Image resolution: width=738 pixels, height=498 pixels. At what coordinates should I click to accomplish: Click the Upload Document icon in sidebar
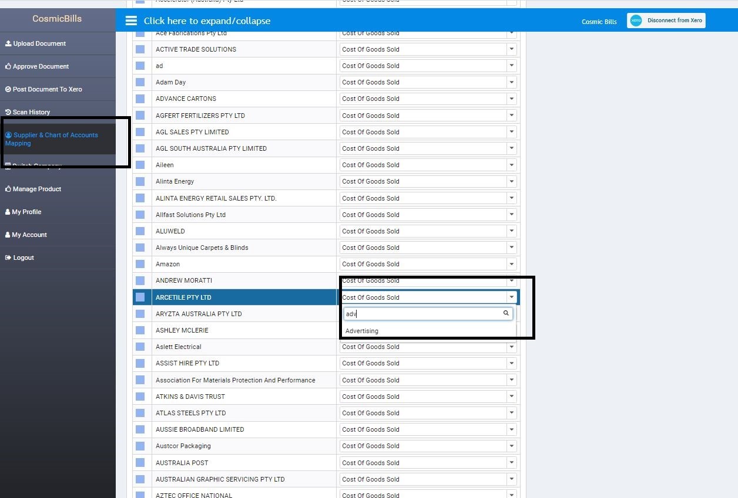point(8,43)
